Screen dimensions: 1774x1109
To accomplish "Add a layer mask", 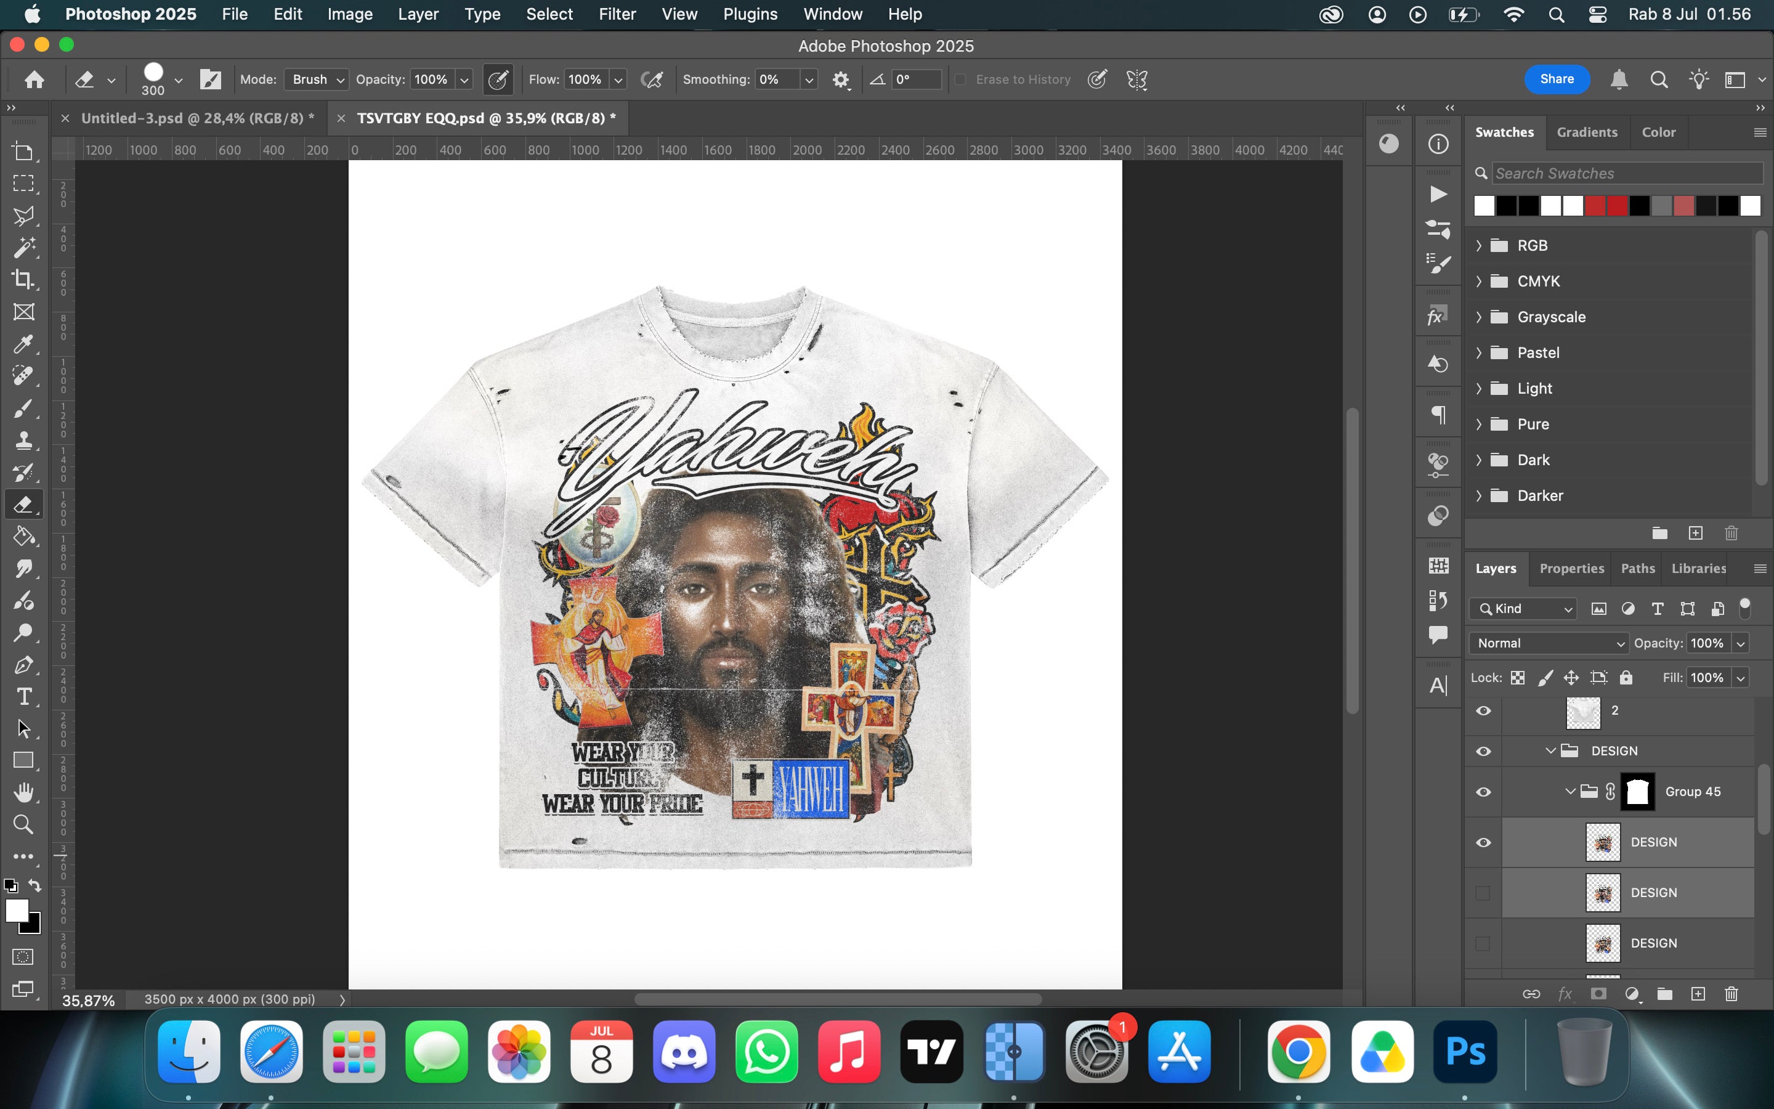I will click(1599, 994).
